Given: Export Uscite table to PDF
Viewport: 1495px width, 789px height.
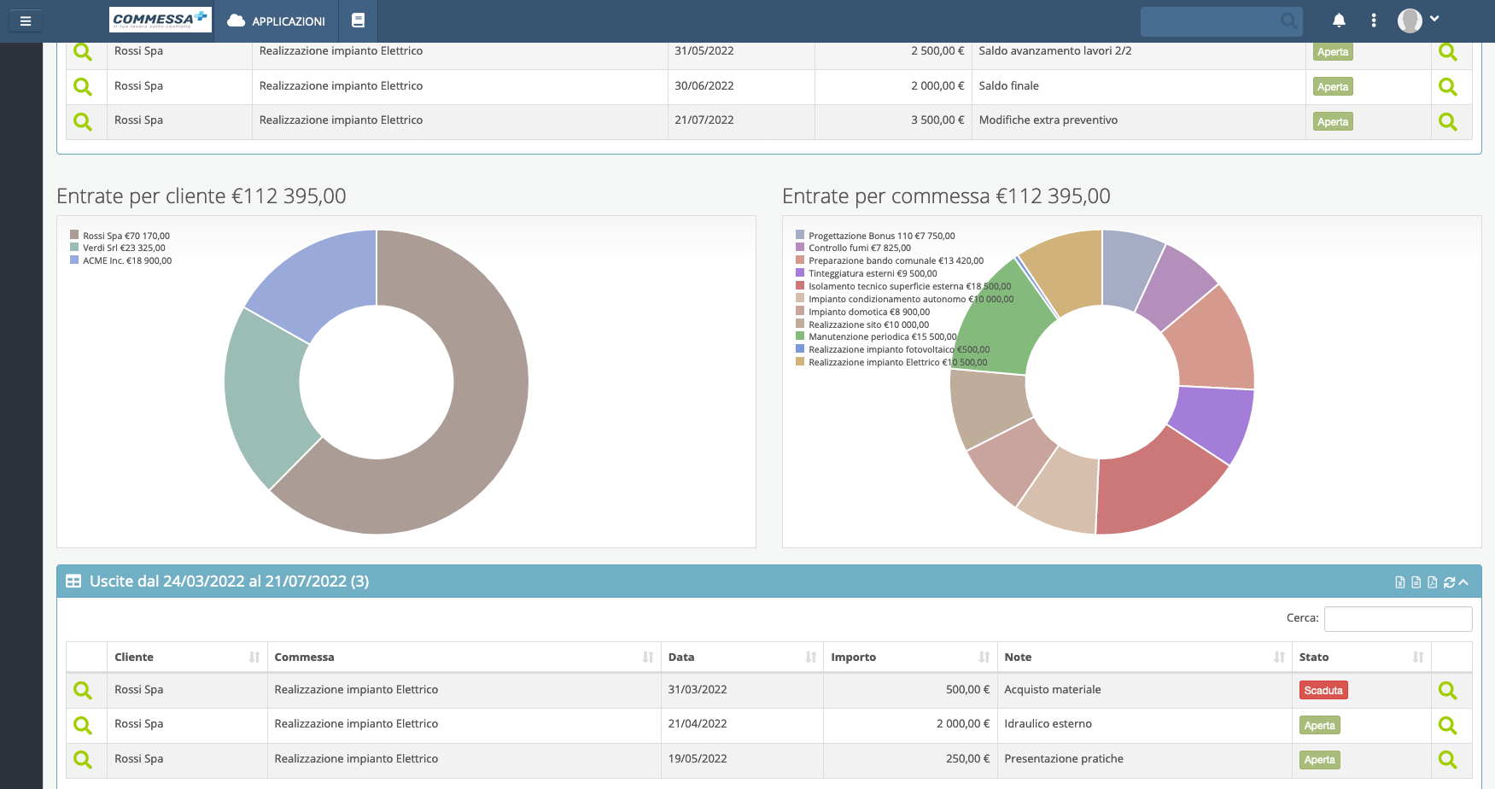Looking at the screenshot, I should [x=1433, y=582].
